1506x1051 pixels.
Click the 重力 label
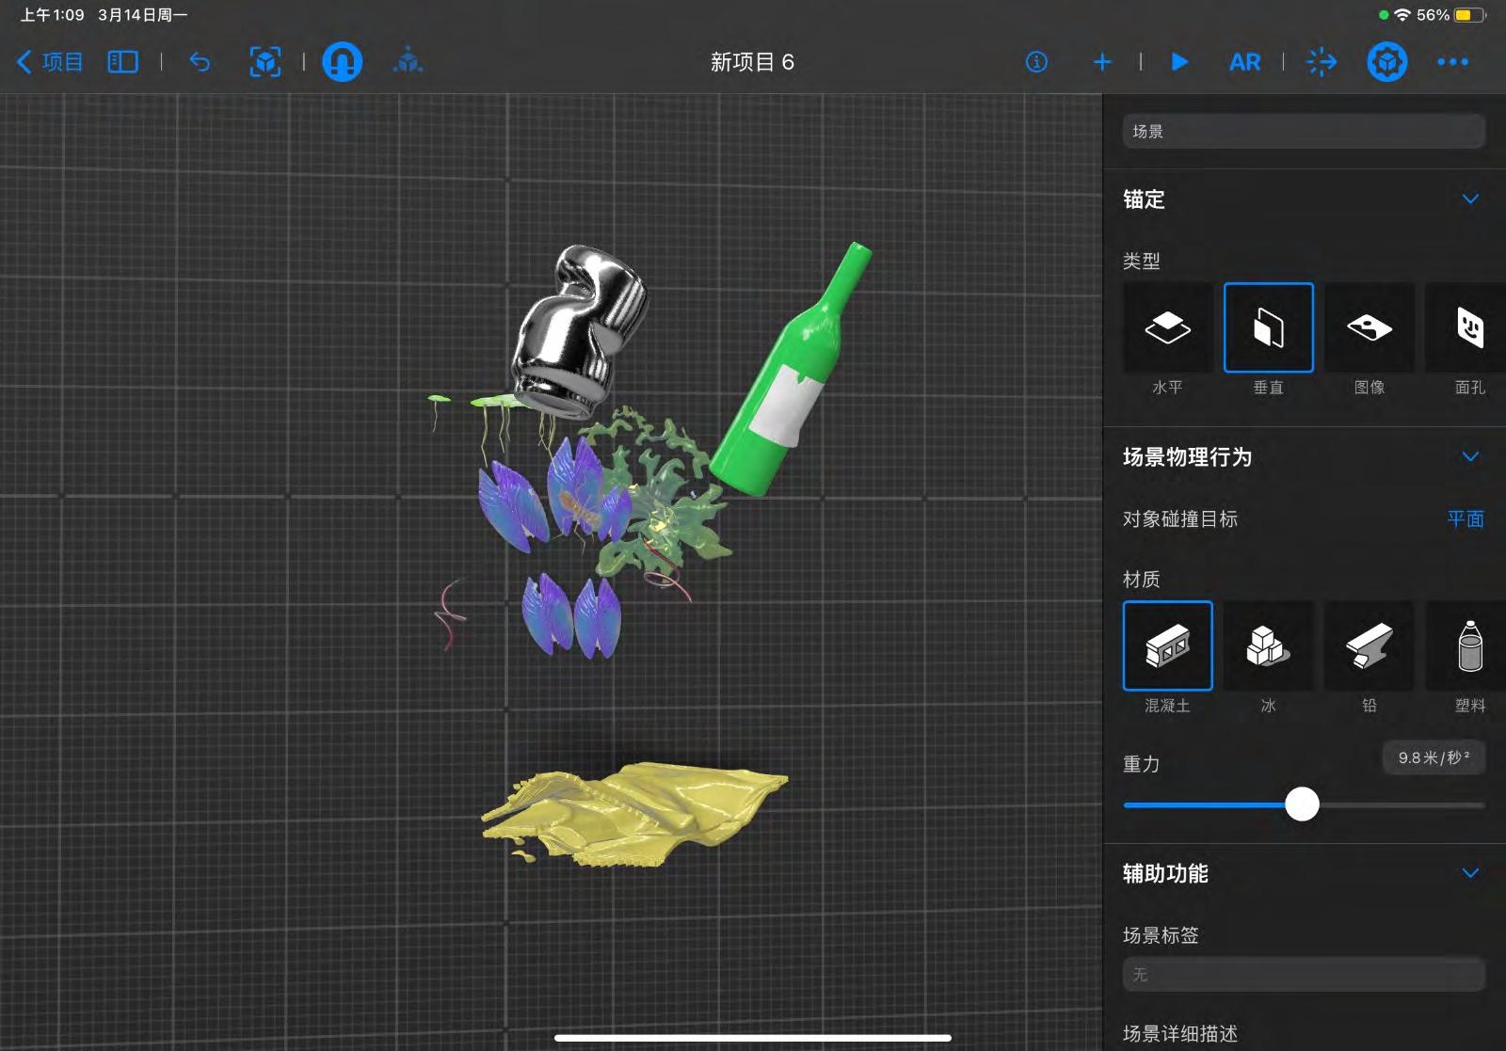click(x=1141, y=764)
